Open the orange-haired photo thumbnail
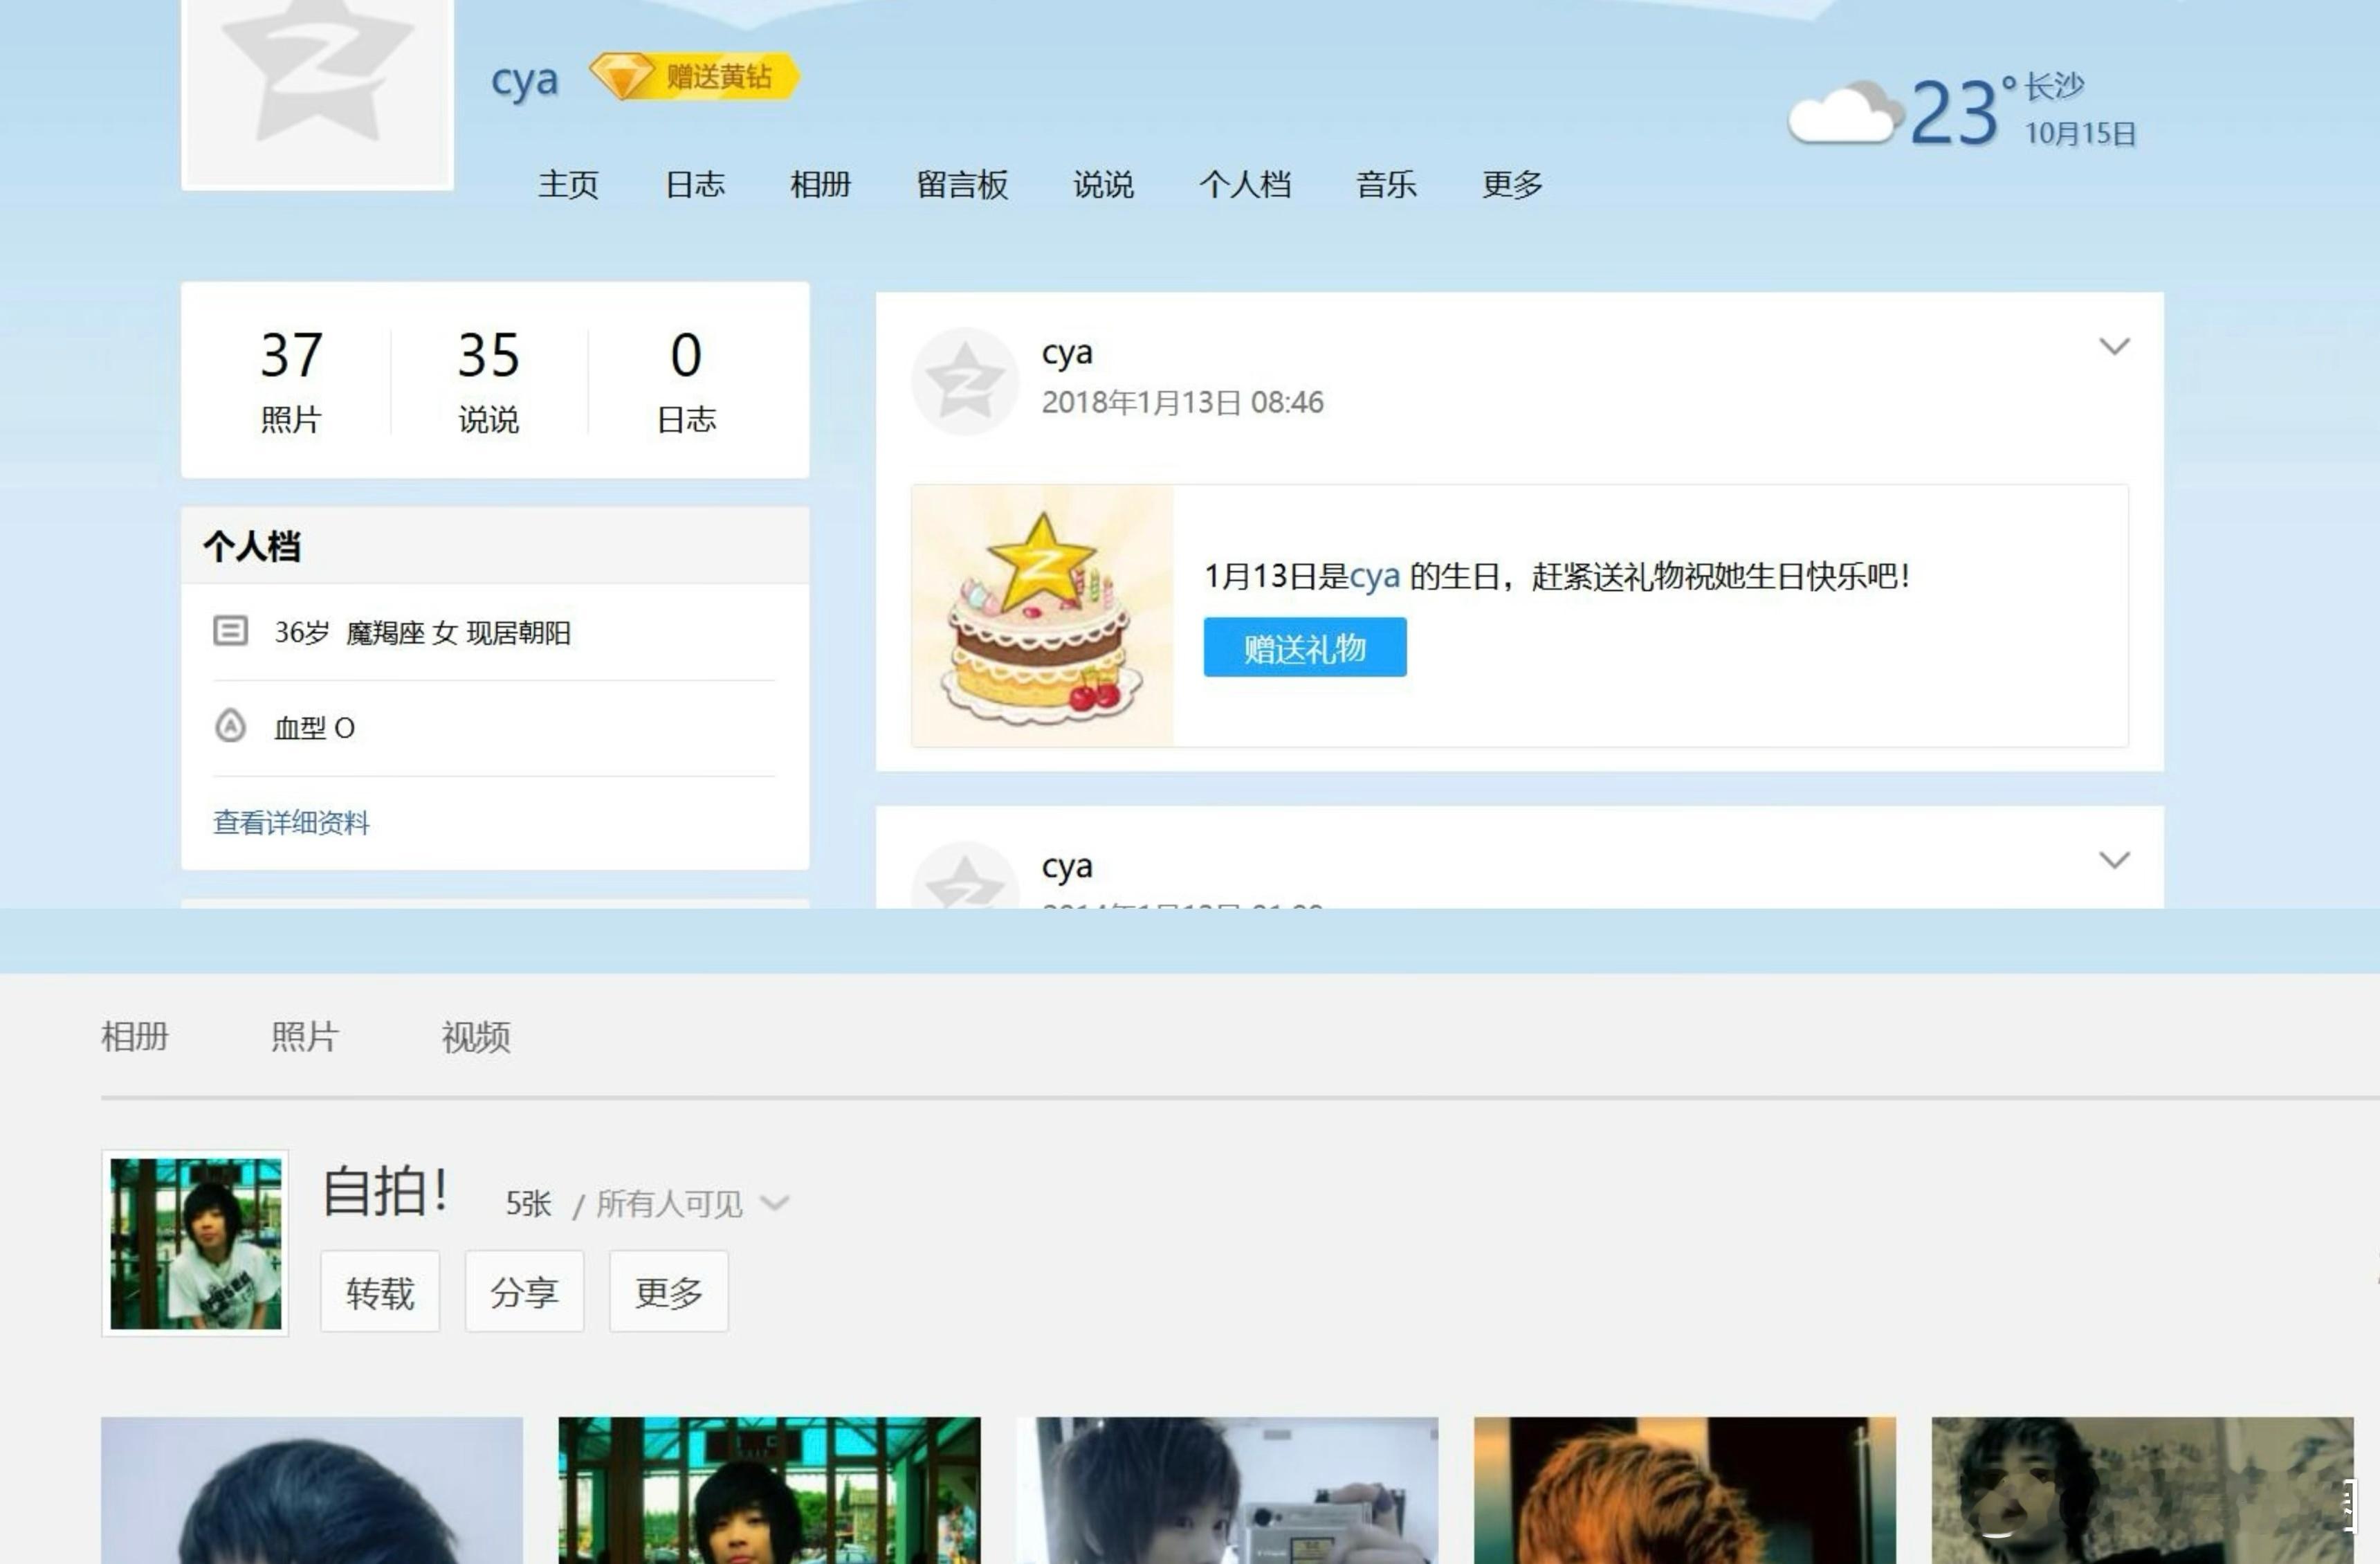The height and width of the screenshot is (1564, 2380). [1684, 1490]
